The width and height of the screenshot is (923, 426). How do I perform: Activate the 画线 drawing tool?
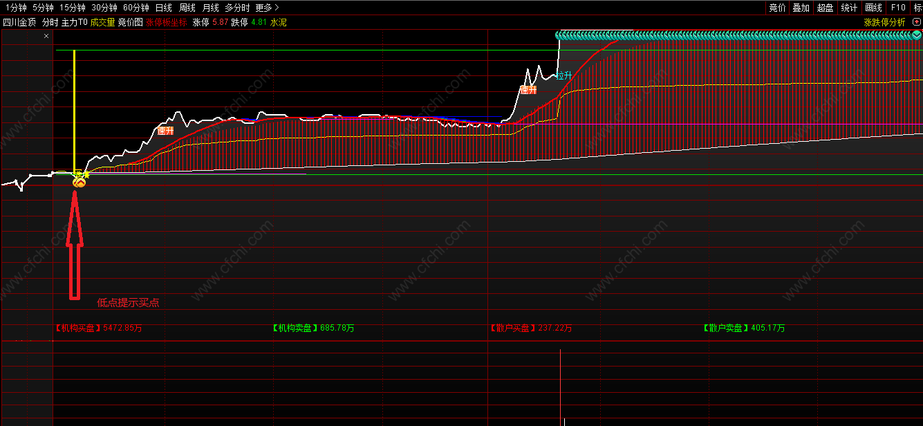[x=874, y=8]
